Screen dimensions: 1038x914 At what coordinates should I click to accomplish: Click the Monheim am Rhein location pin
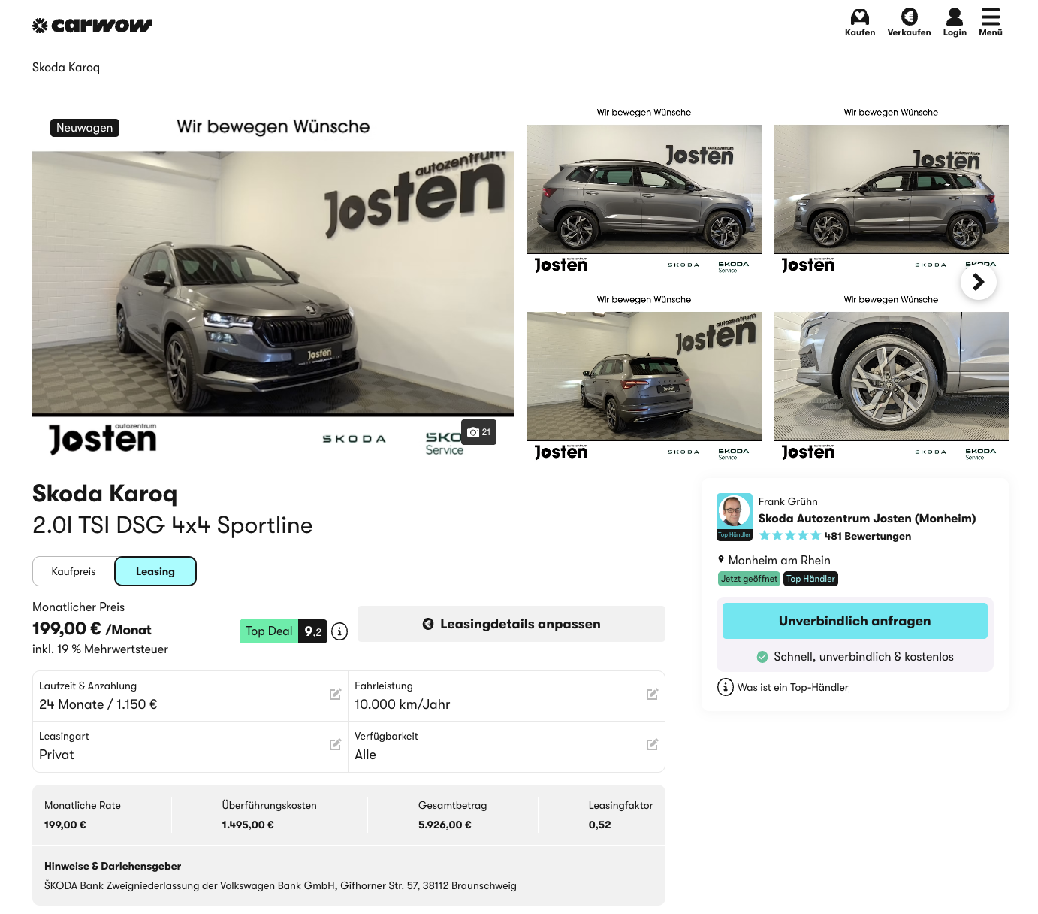tap(721, 560)
